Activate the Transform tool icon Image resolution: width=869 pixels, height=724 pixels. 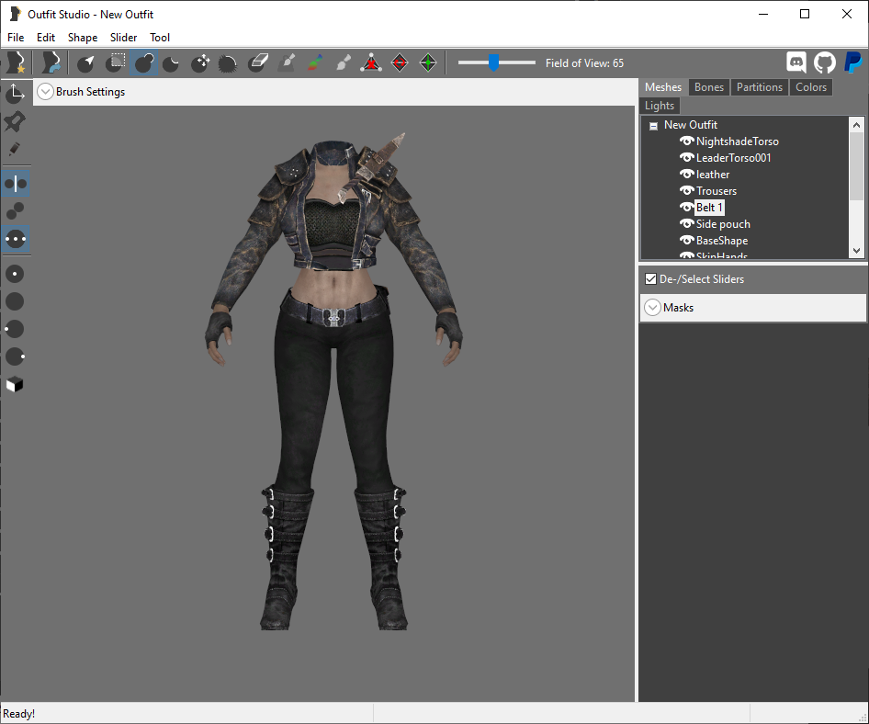tap(15, 93)
